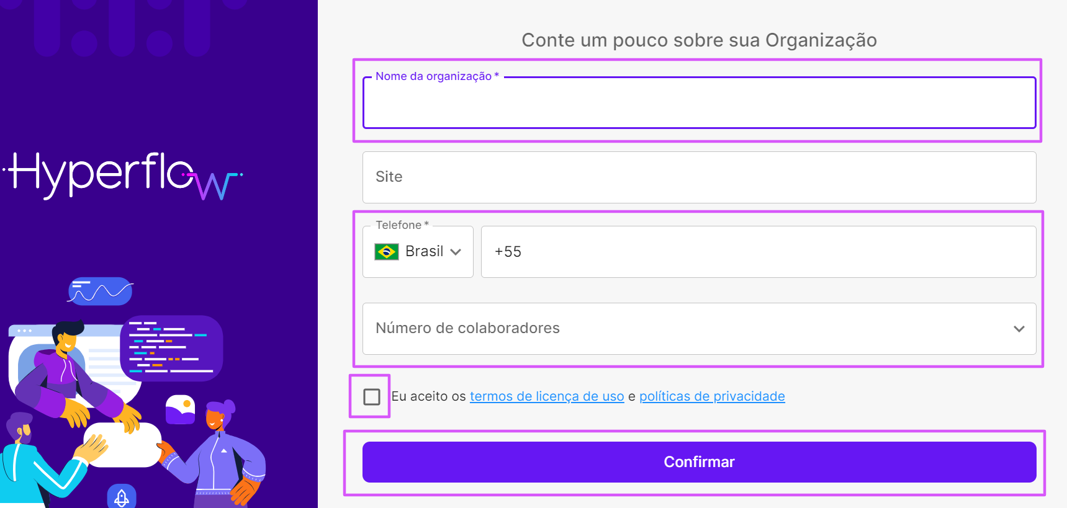
Task: Click the wave chart bubble illustration icon
Action: coord(100,292)
